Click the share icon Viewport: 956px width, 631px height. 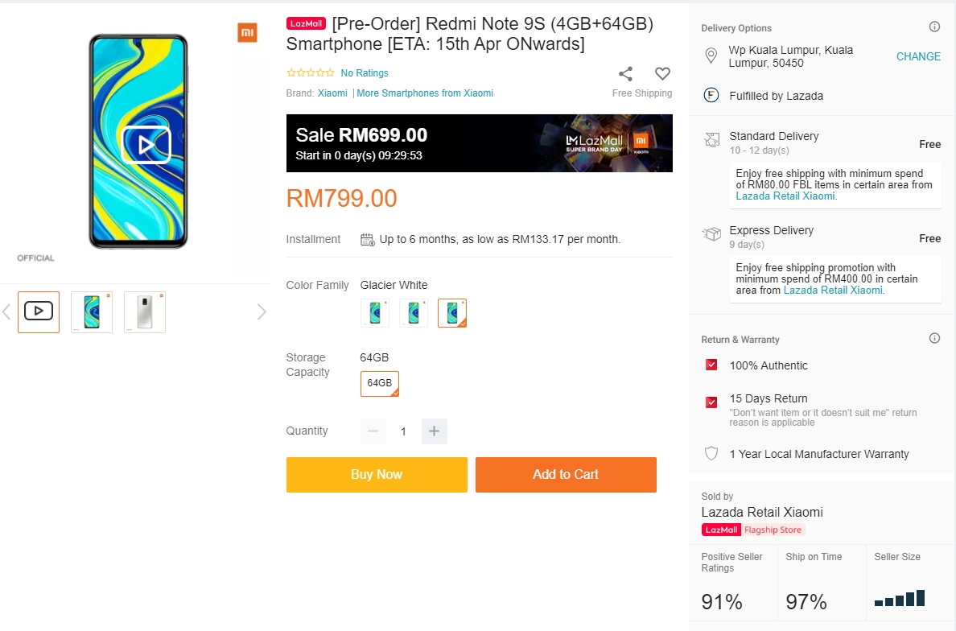tap(625, 74)
